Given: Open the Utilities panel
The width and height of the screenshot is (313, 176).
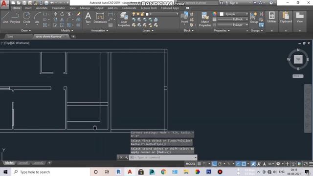Looking at the screenshot, I should [x=272, y=17].
